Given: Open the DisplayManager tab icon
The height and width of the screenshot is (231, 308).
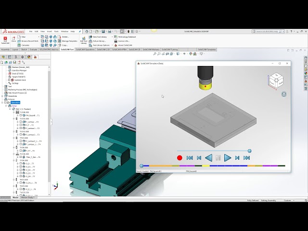Looking at the screenshot, I should click(29, 57).
